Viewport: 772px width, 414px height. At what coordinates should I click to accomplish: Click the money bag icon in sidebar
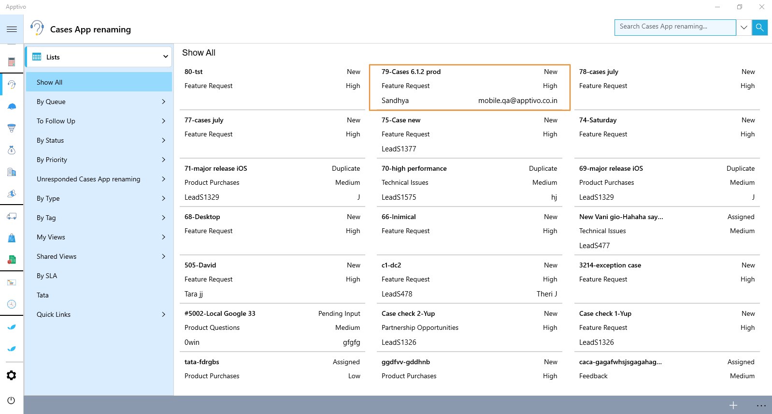[12, 150]
